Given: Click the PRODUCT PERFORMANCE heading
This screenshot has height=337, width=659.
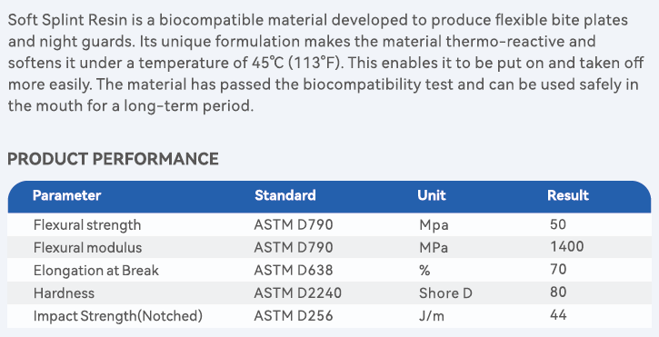Looking at the screenshot, I should coord(113,159).
